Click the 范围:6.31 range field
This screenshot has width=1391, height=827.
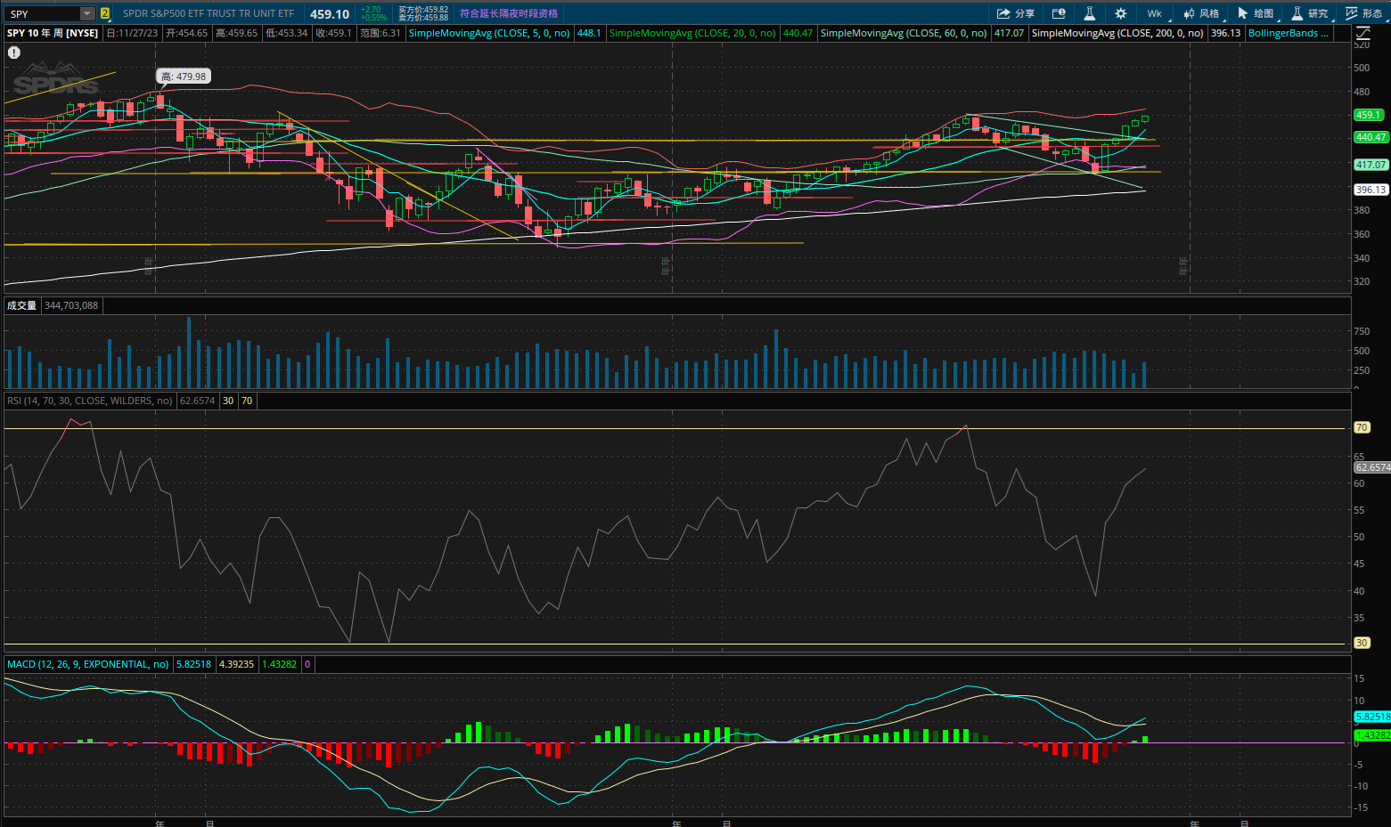[380, 33]
